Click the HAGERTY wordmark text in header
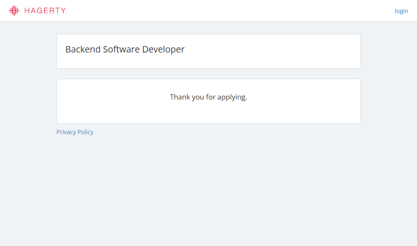This screenshot has width=417, height=246. pyautogui.click(x=45, y=11)
